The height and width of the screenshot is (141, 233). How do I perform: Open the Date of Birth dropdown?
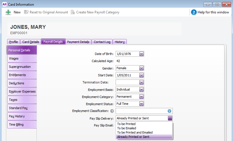pyautogui.click(x=141, y=54)
